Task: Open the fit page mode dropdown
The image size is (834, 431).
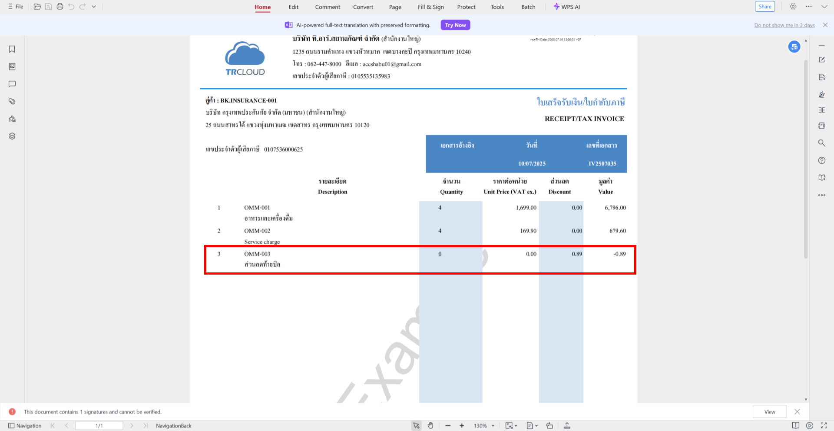Action: click(511, 426)
